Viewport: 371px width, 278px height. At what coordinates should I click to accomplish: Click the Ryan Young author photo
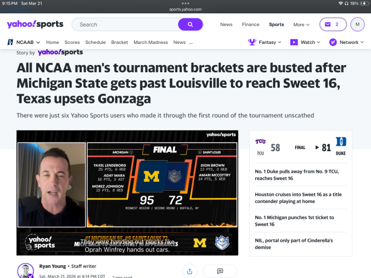[26, 271]
